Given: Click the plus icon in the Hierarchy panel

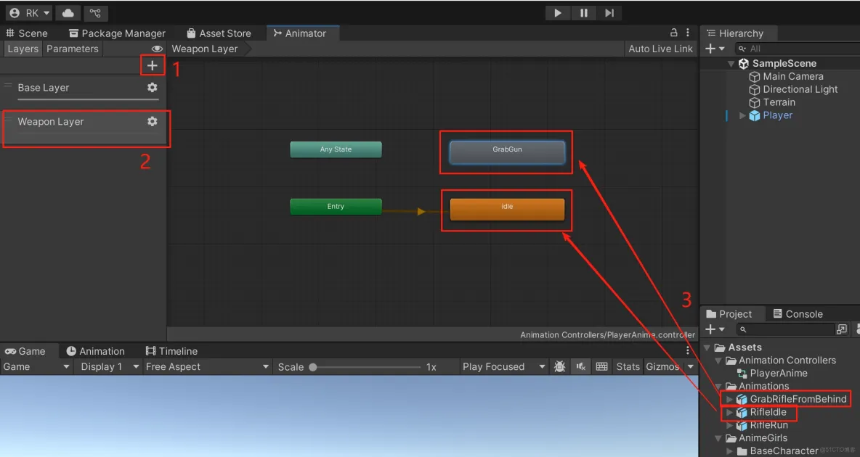Looking at the screenshot, I should tap(711, 48).
